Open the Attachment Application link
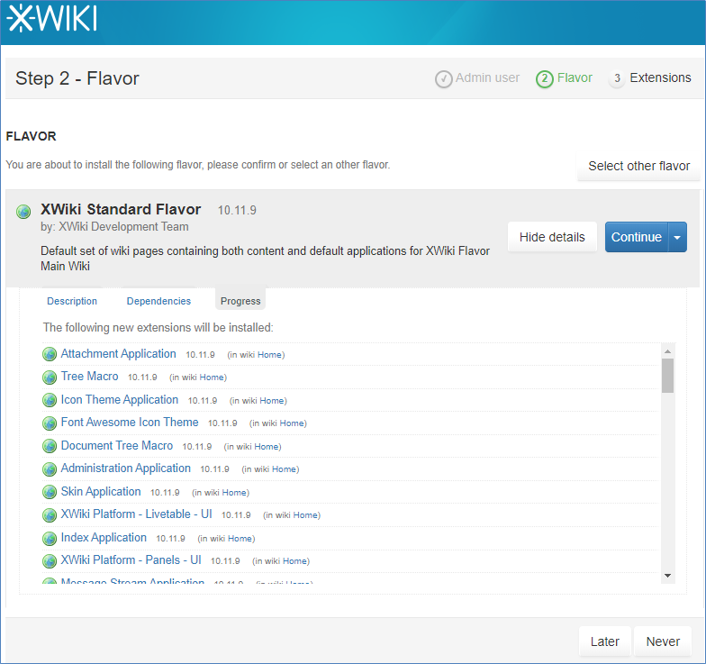706x664 pixels. click(x=119, y=353)
